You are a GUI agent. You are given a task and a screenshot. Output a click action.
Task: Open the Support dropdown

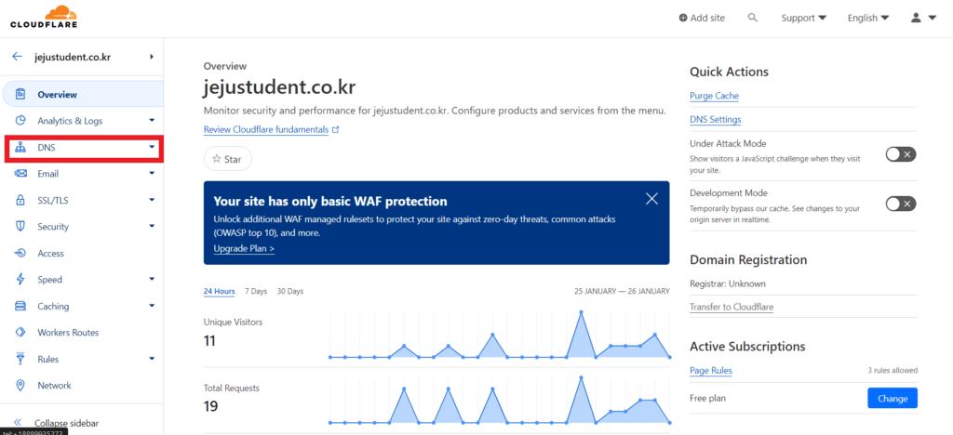point(803,18)
